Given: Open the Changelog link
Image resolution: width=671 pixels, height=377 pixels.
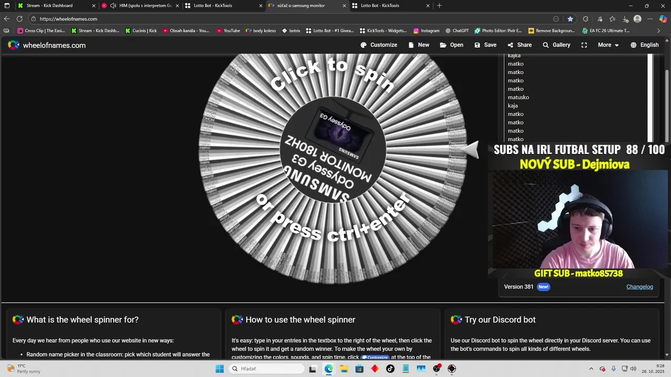Looking at the screenshot, I should coord(640,287).
